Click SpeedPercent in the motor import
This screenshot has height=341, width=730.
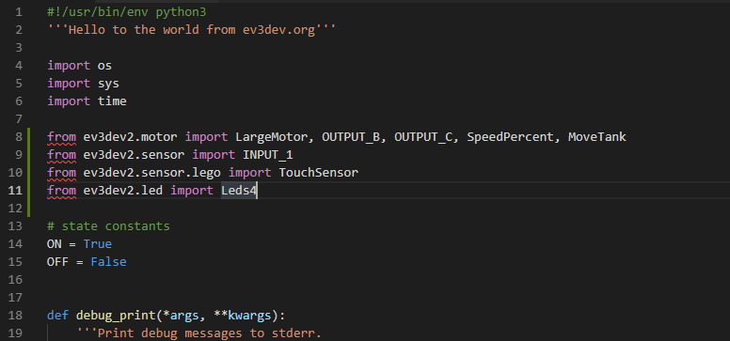pyautogui.click(x=510, y=137)
